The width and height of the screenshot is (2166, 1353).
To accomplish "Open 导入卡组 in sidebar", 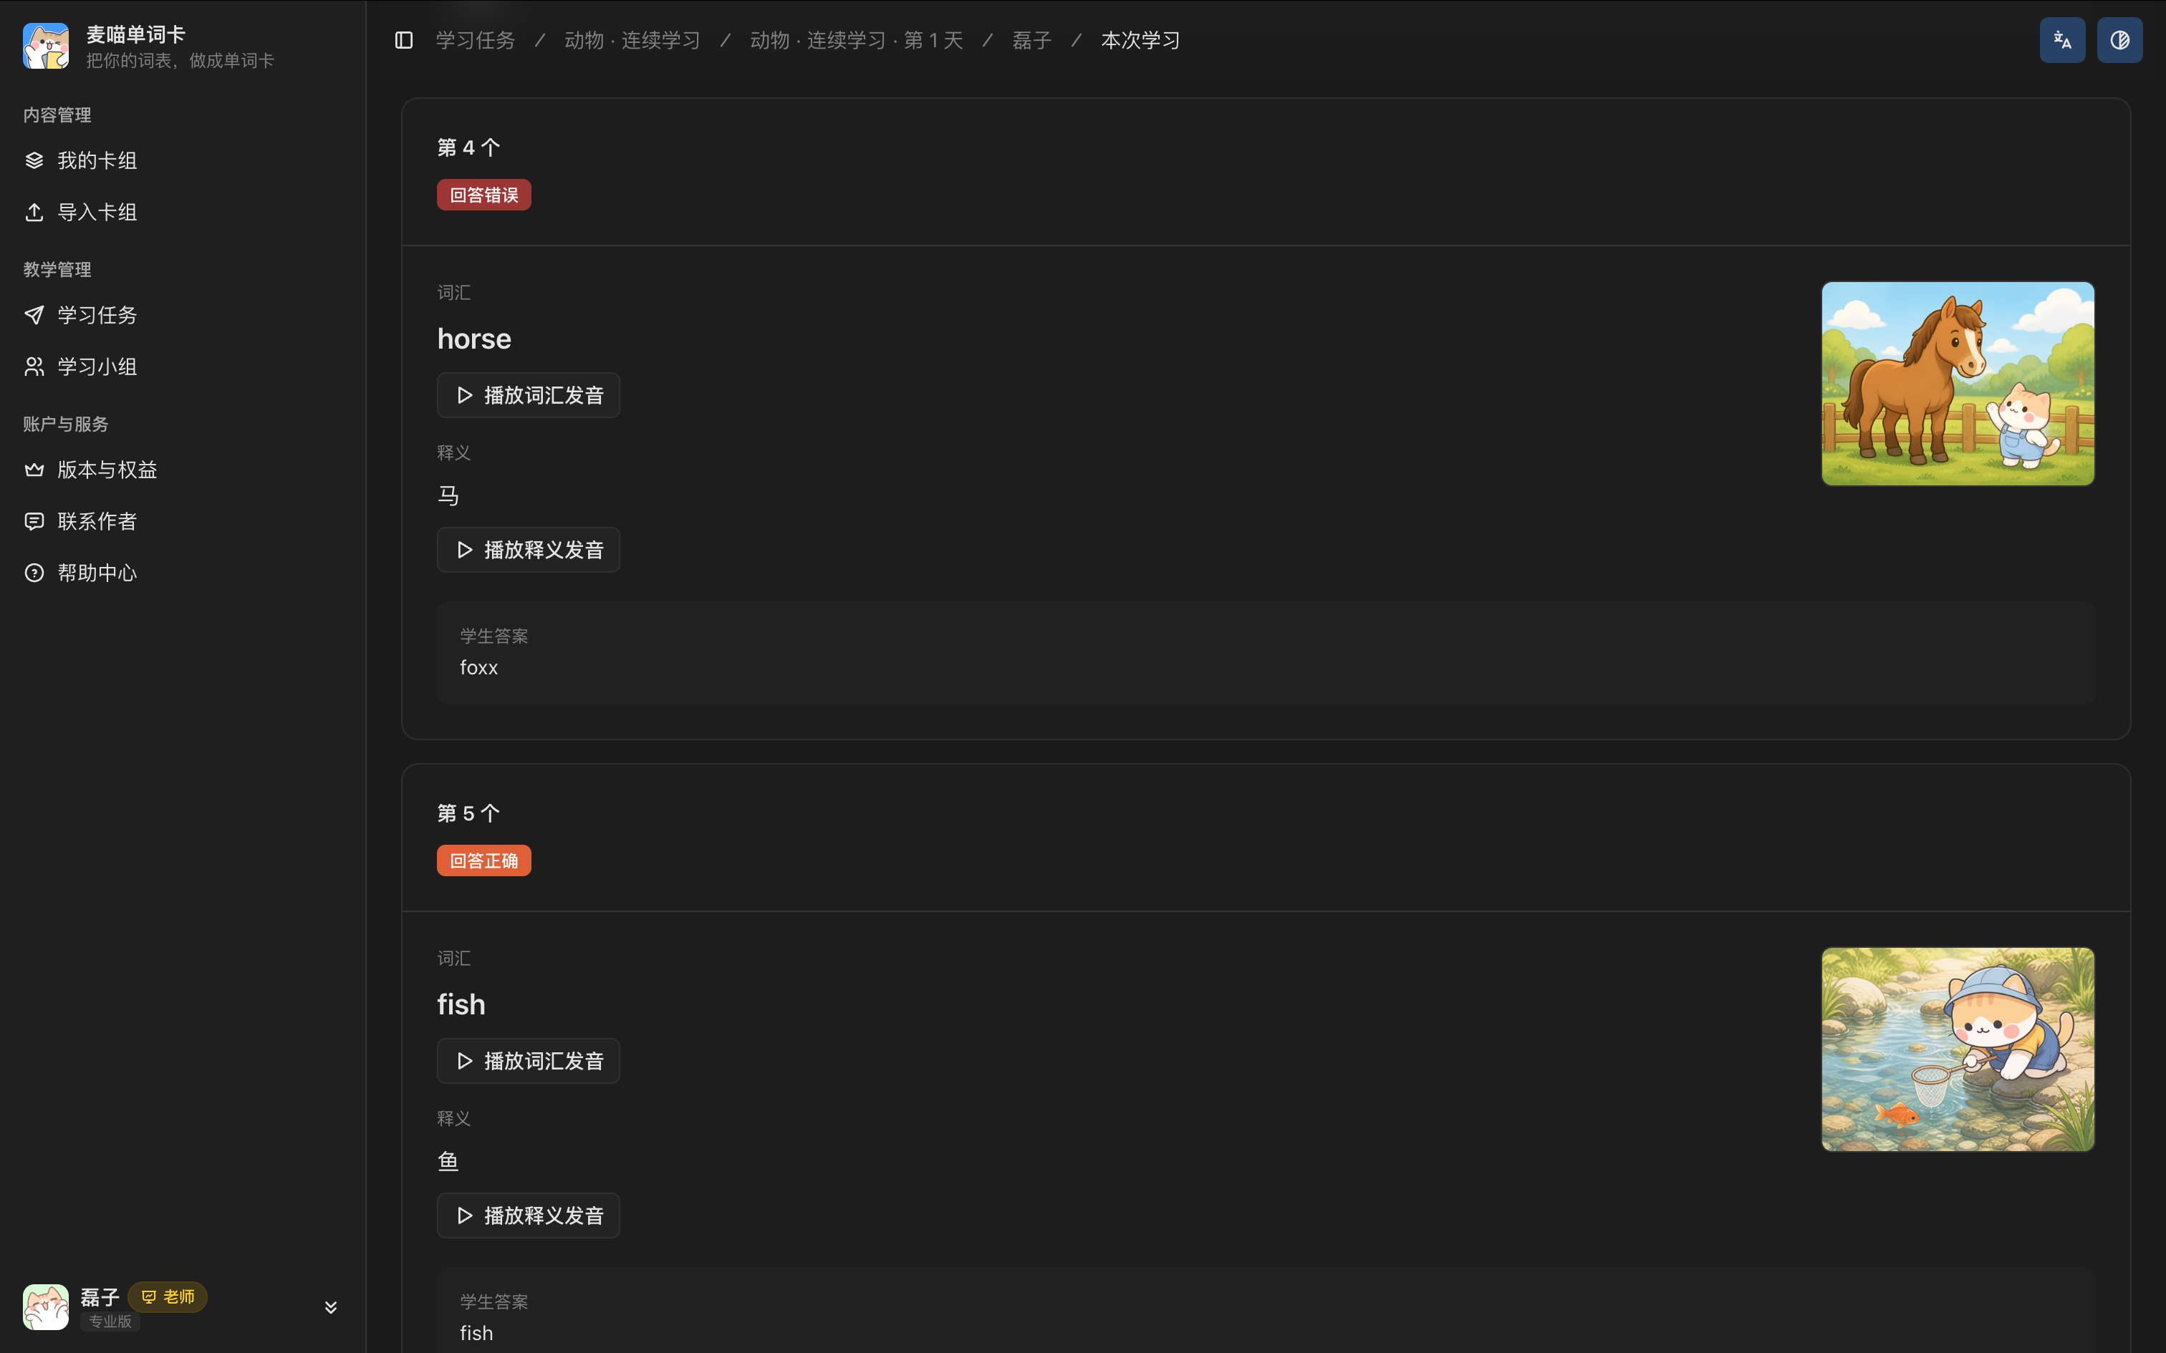I will (x=183, y=212).
